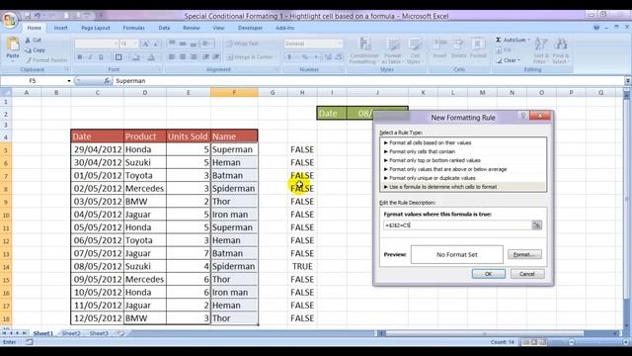Open the Name Box dropdown arrow

click(x=69, y=81)
